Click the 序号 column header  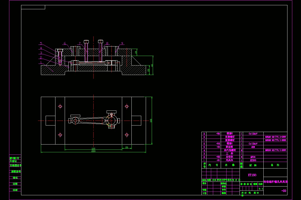coord(204,165)
